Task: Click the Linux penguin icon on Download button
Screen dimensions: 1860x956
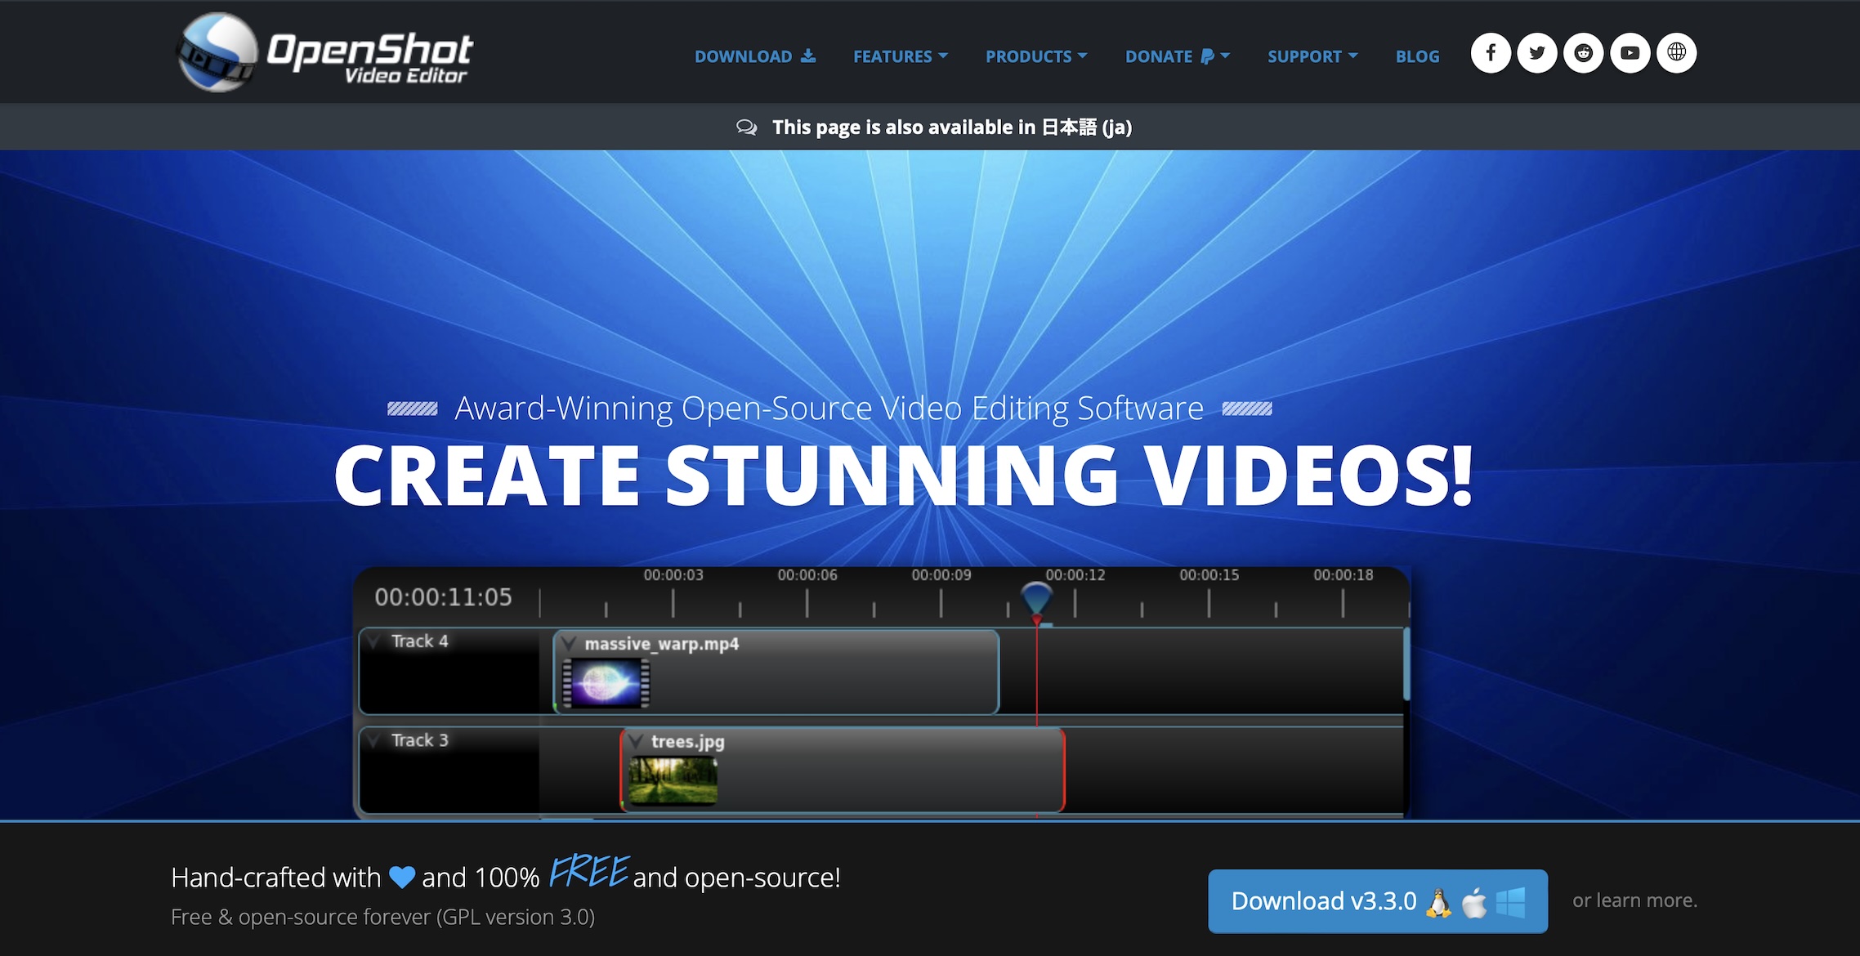Action: tap(1438, 902)
